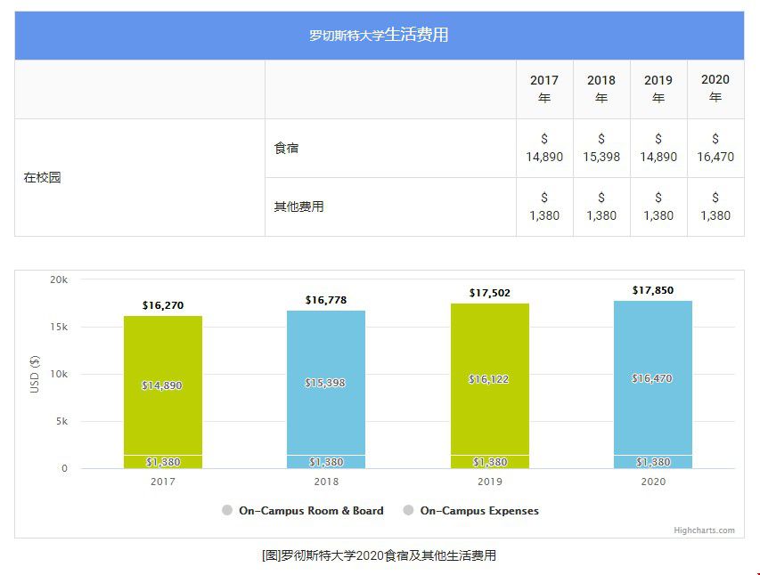
Task: Select the 2018年 column header
Action: [601, 89]
